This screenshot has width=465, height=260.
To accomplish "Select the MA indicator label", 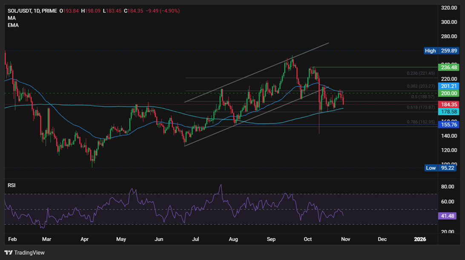I will tap(11, 18).
